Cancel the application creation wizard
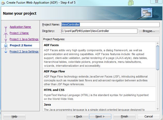Screen dimensions: 163x120 (149, 116)
